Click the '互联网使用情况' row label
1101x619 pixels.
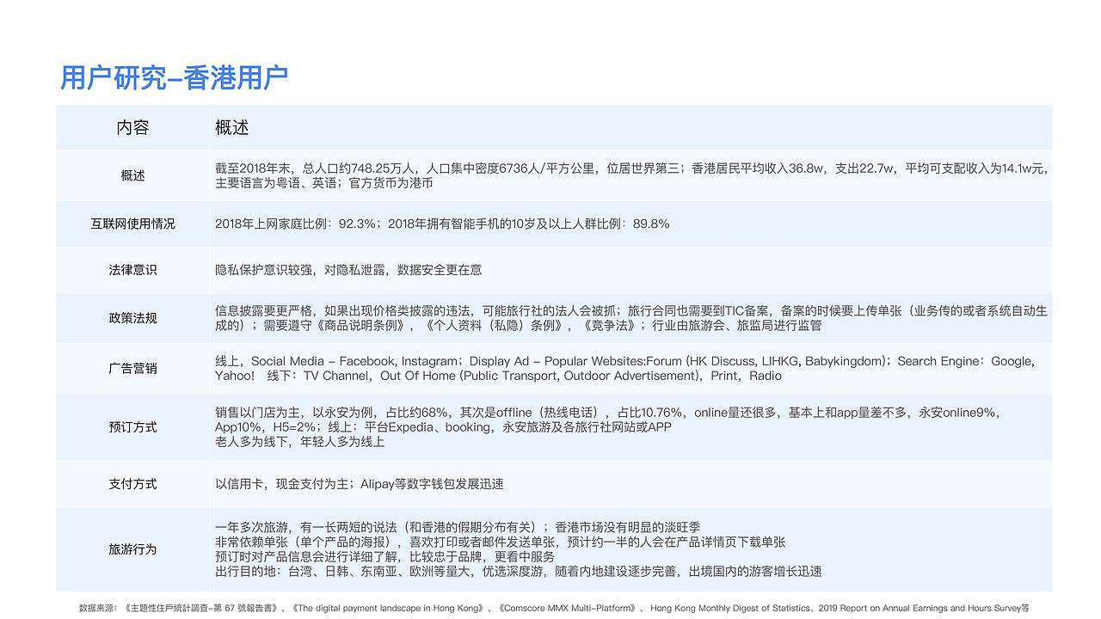tap(133, 224)
